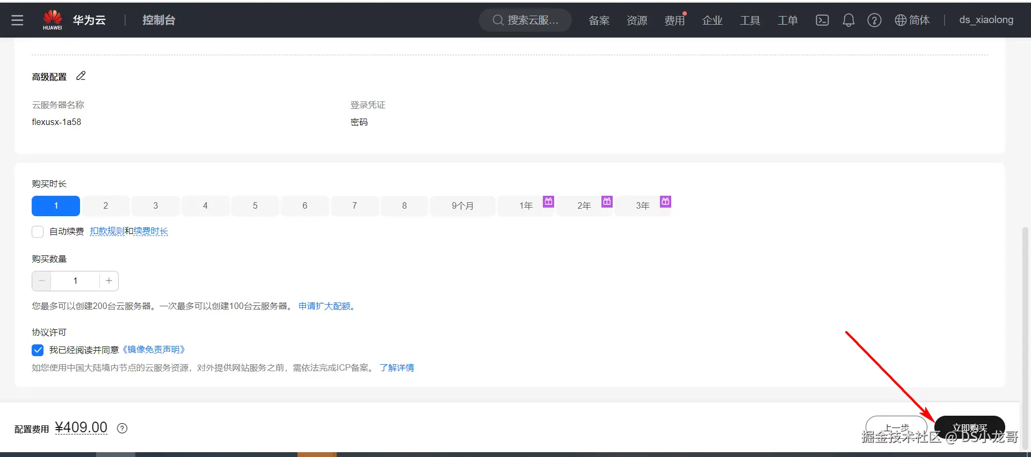Switch language via the globe icon
The image size is (1031, 457).
901,20
